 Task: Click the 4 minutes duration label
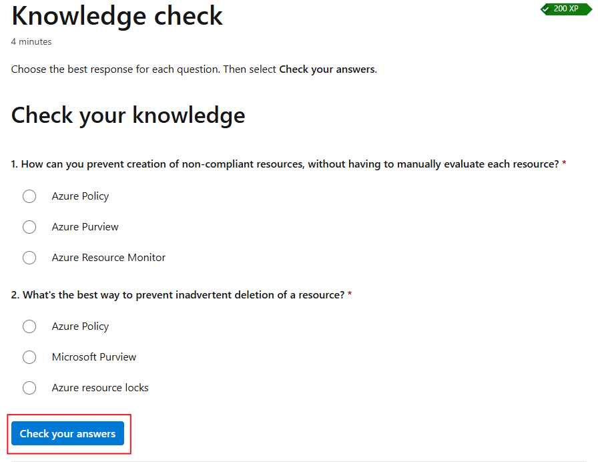coord(31,41)
